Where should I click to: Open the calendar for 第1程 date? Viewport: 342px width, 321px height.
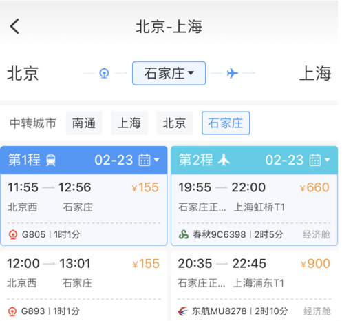[145, 160]
